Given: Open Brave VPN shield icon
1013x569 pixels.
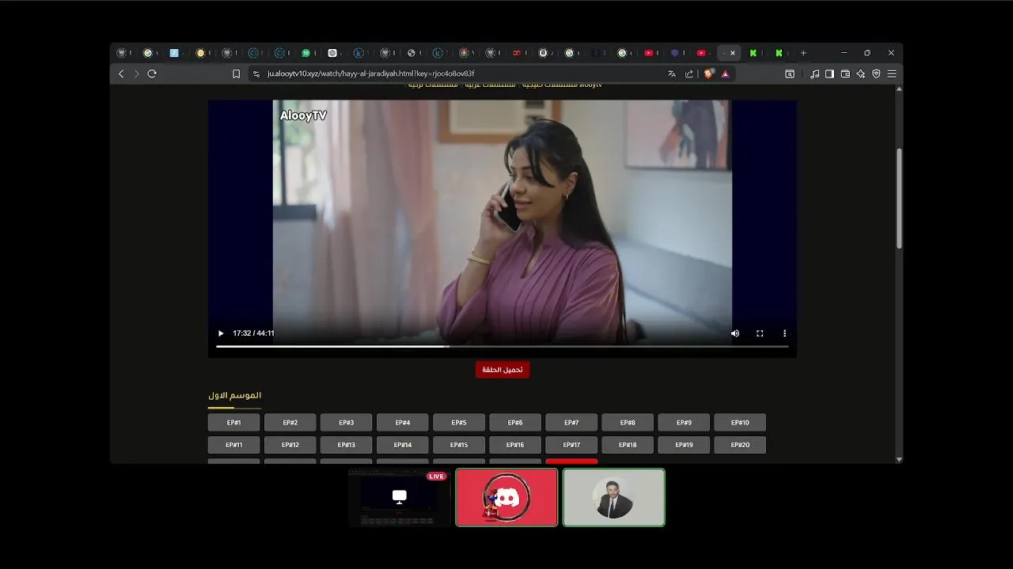Looking at the screenshot, I should 876,73.
